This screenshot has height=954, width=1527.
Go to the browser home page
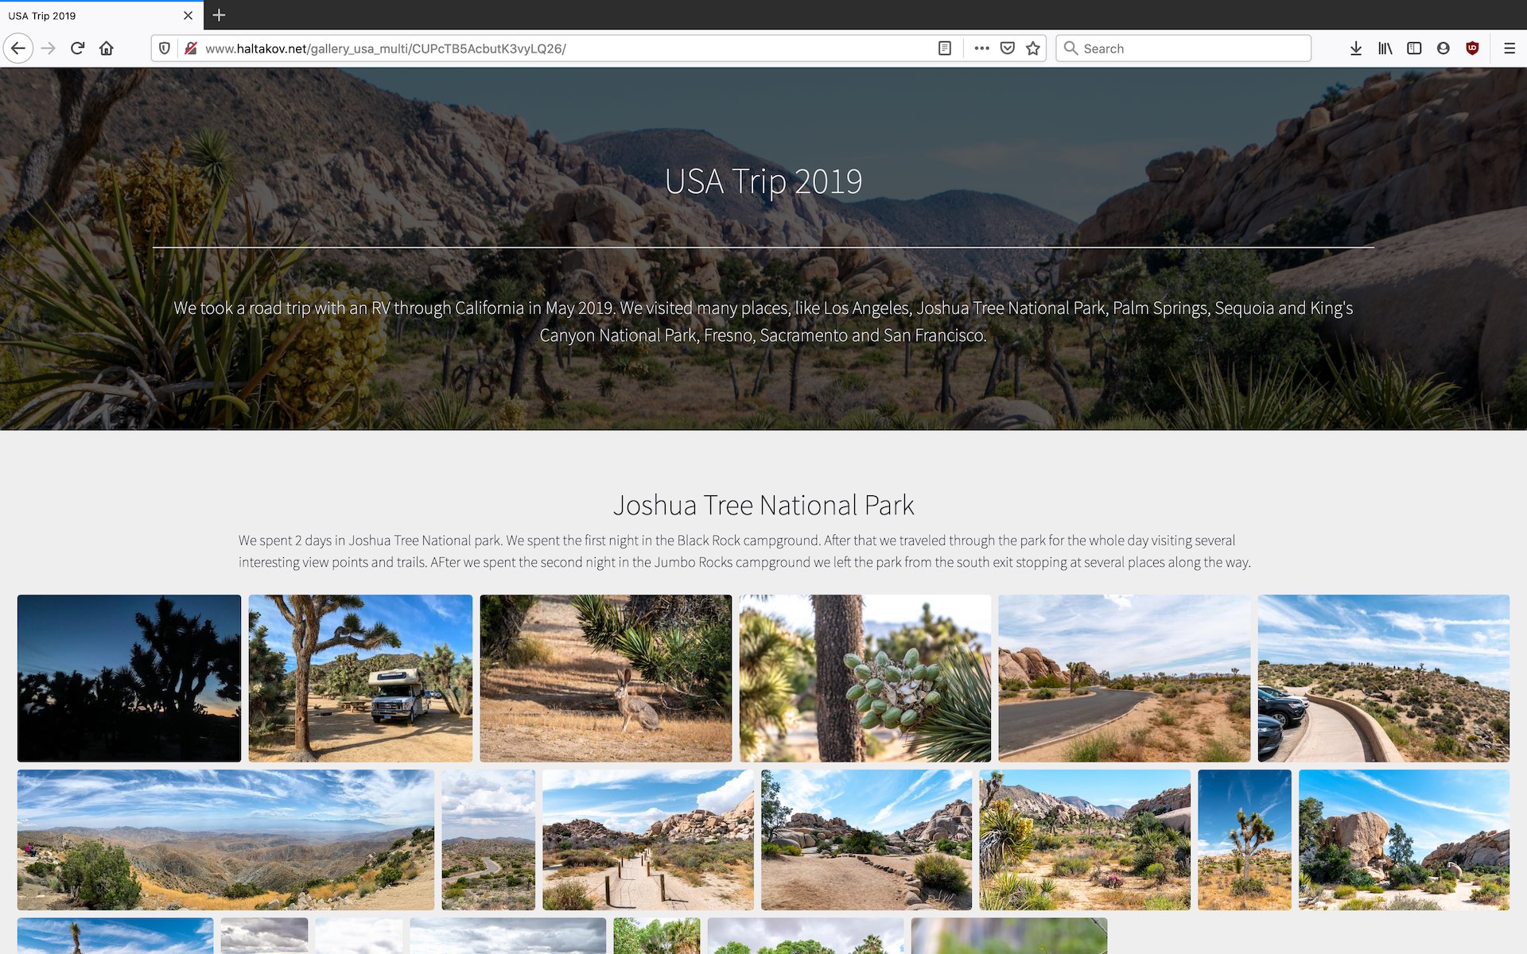(107, 48)
